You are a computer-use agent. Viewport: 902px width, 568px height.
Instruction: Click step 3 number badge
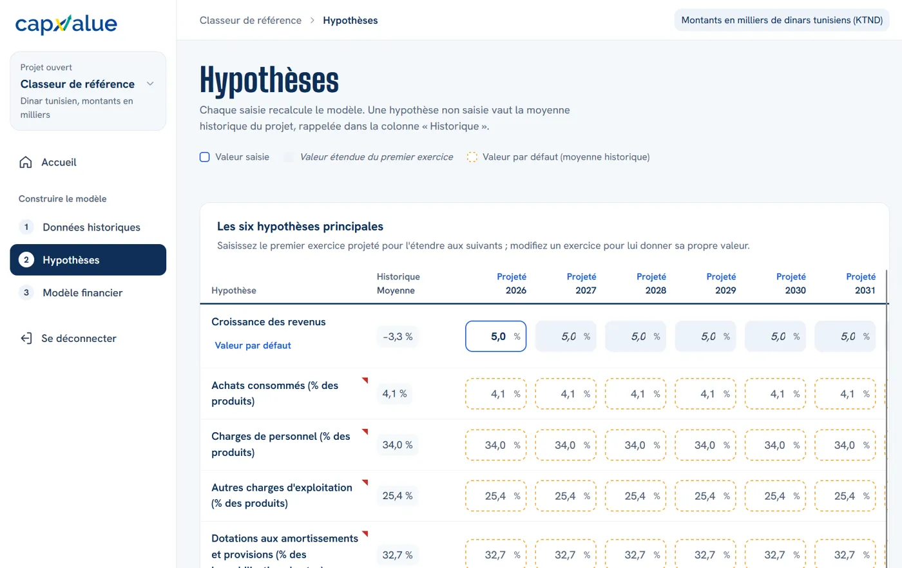(26, 292)
